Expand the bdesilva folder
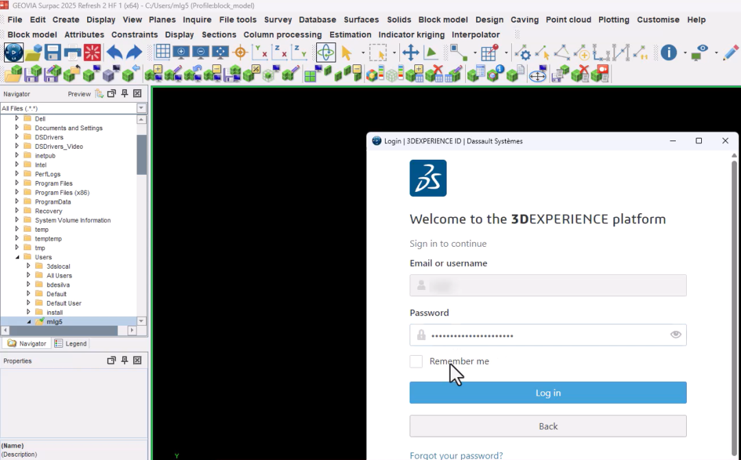 point(28,285)
